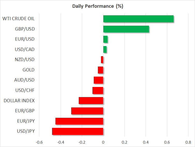Viewport: 195px width, 147px height.
Task: Select the red USD/JPY bar
Action: tap(78, 131)
